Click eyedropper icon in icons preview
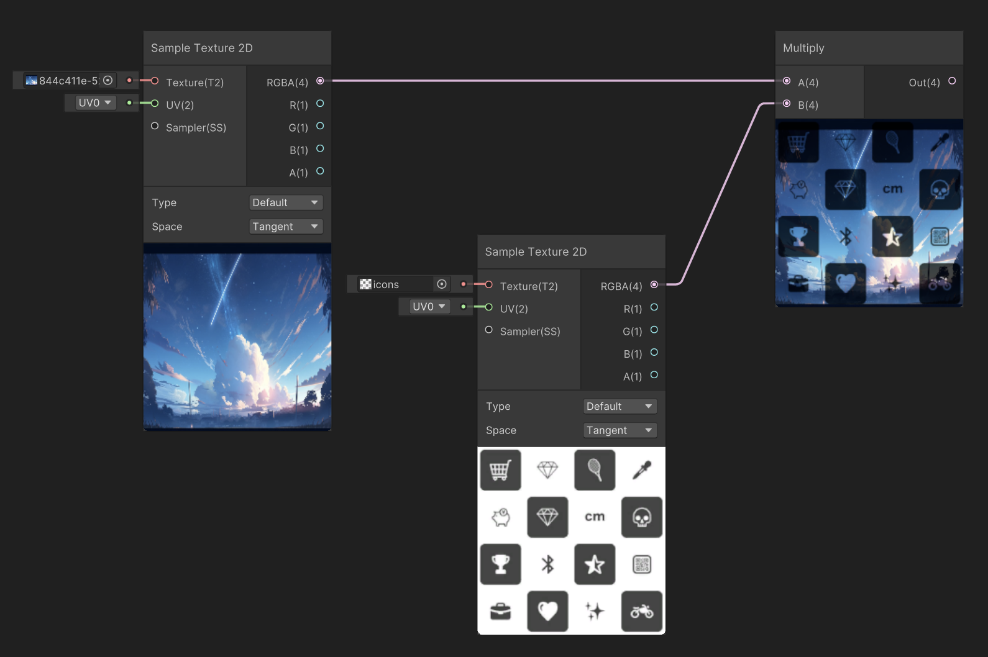Image resolution: width=988 pixels, height=657 pixels. pos(642,470)
